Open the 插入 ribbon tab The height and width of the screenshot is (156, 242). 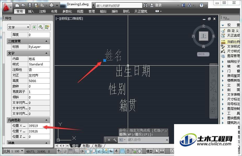click(31, 11)
